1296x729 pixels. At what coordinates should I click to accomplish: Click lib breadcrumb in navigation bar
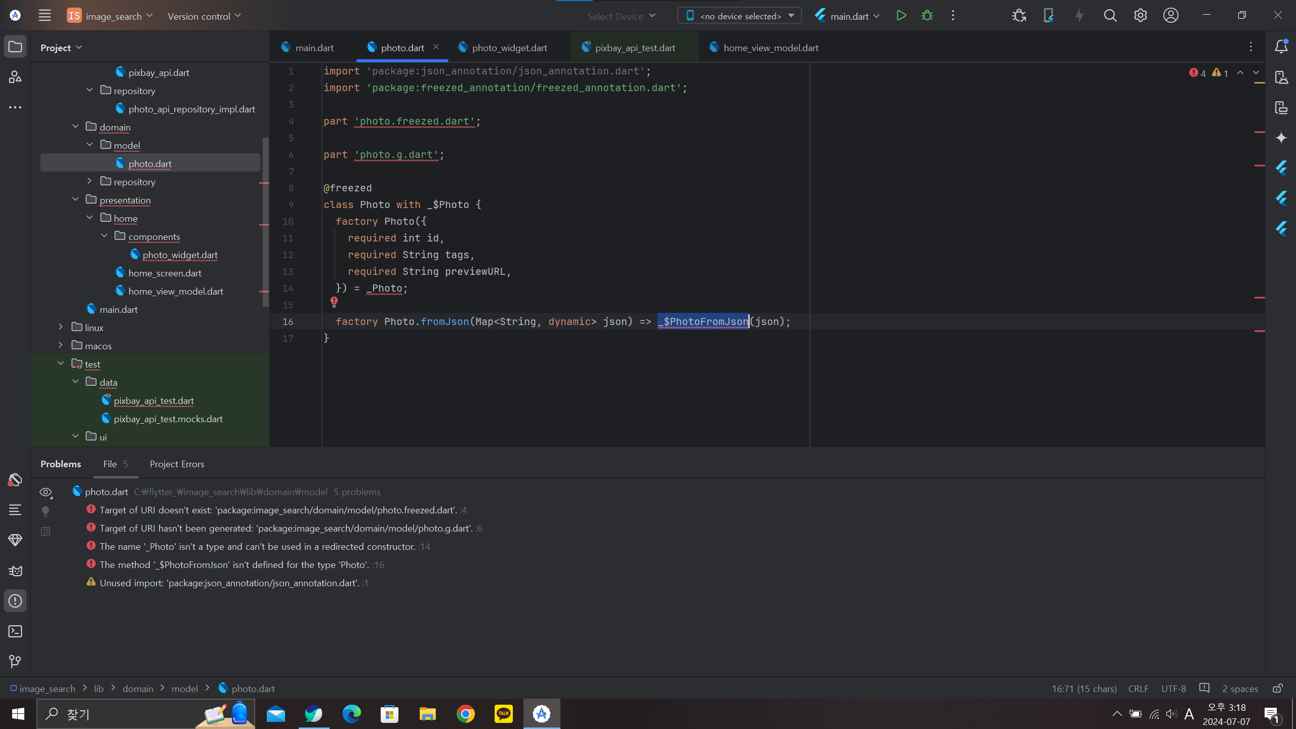coord(99,688)
